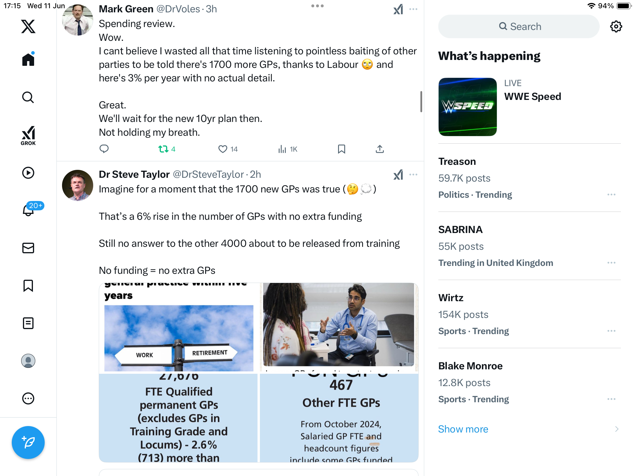The width and height of the screenshot is (635, 476).
Task: Click Show more trends link
Action: pos(463,429)
